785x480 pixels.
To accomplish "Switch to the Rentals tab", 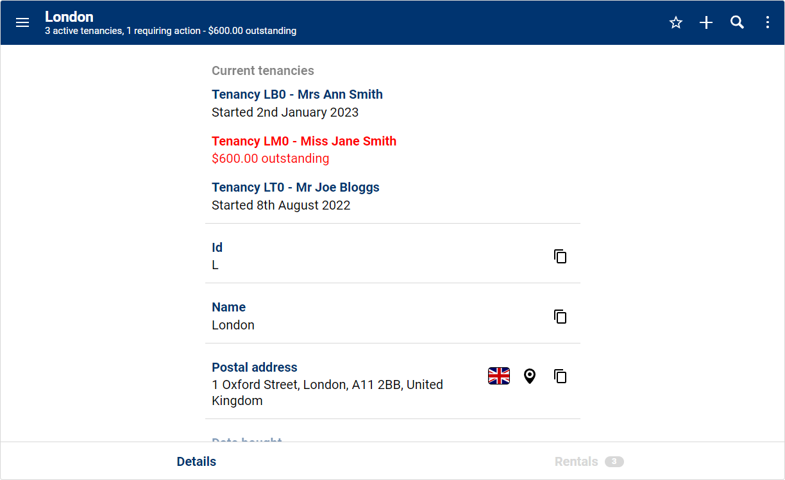I will [x=576, y=461].
